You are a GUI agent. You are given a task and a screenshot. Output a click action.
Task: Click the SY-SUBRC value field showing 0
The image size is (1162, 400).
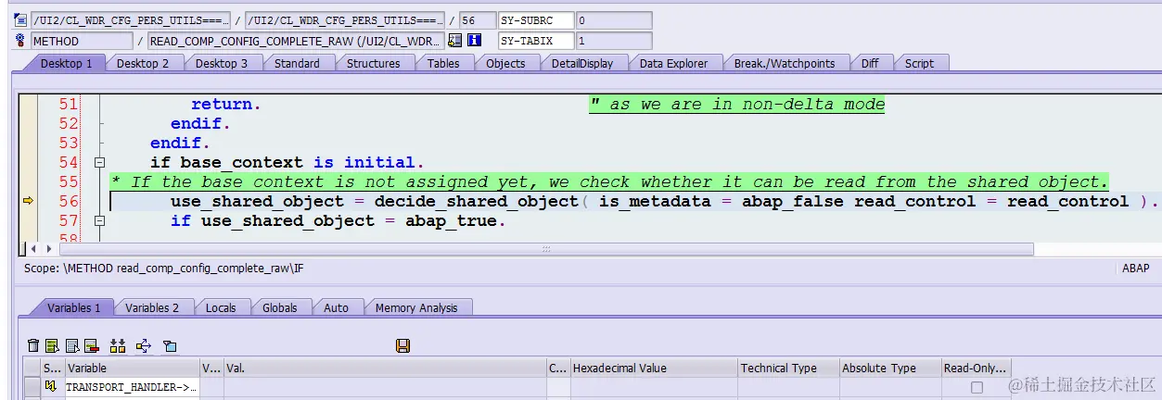pos(613,20)
